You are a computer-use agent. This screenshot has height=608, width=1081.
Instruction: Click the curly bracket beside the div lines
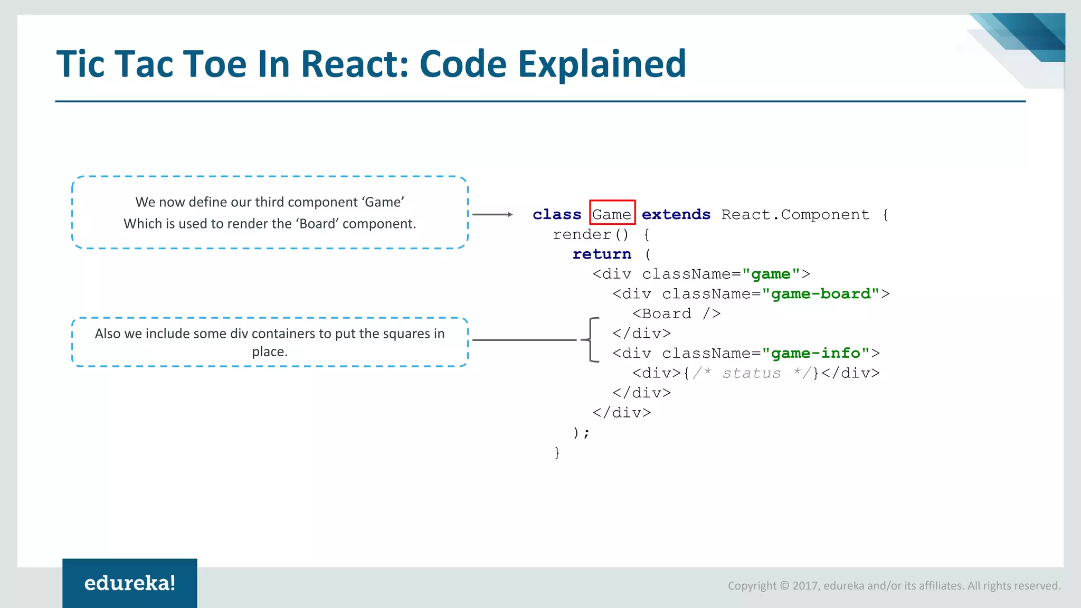tap(591, 340)
